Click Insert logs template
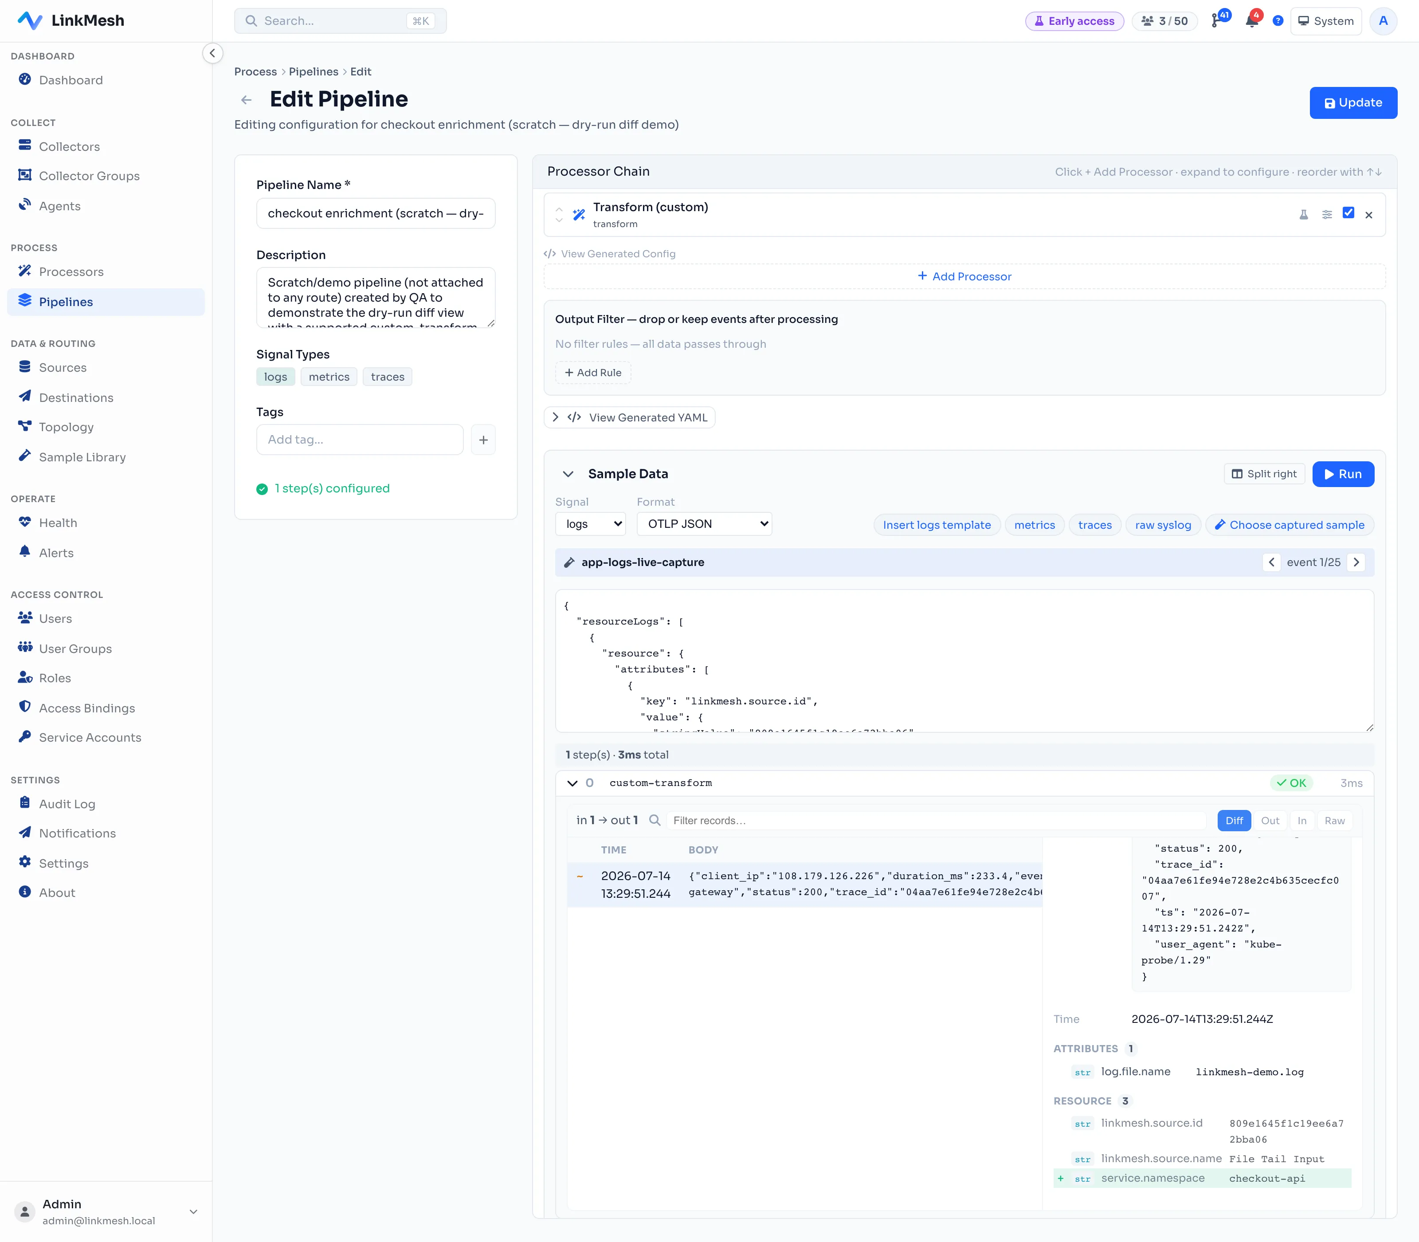 pyautogui.click(x=937, y=525)
